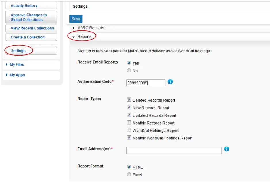Click the info icon next to Email Address(es)
Image resolution: width=270 pixels, height=183 pixels.
pyautogui.click(x=226, y=149)
